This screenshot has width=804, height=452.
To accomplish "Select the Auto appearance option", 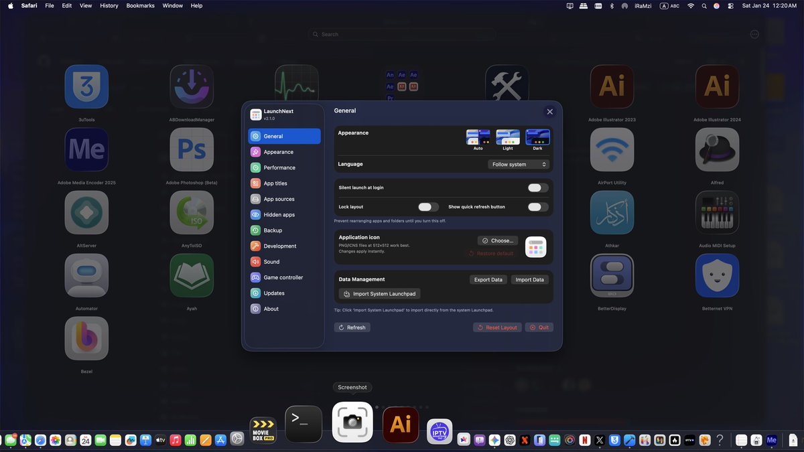I will click(x=478, y=139).
